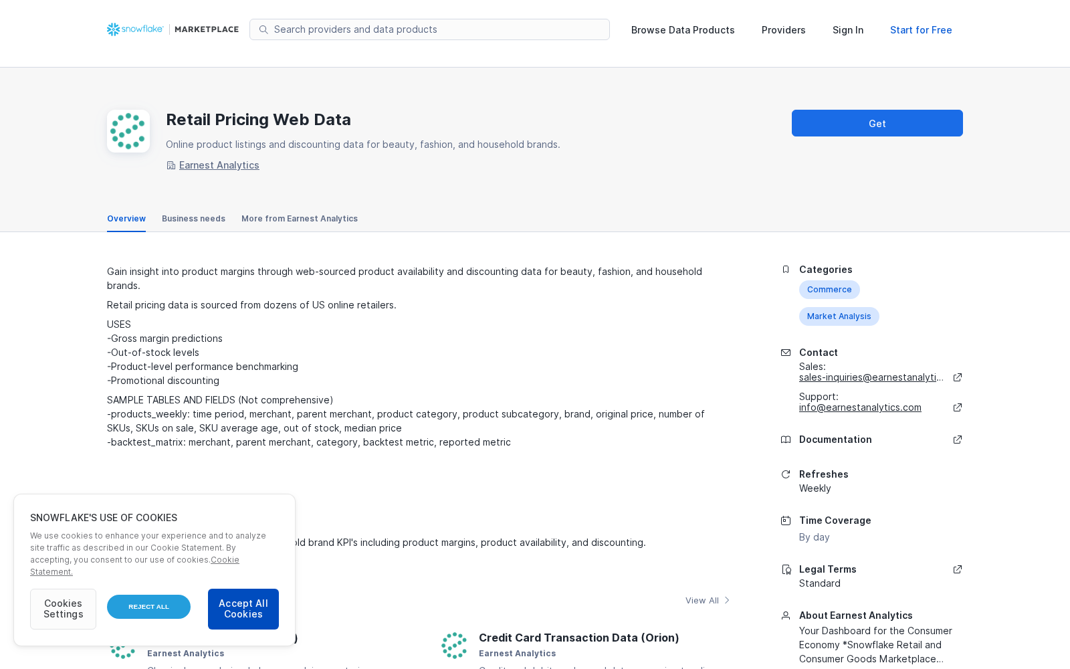Click the Time Coverage calendar icon
This screenshot has width=1070, height=669.
click(786, 520)
